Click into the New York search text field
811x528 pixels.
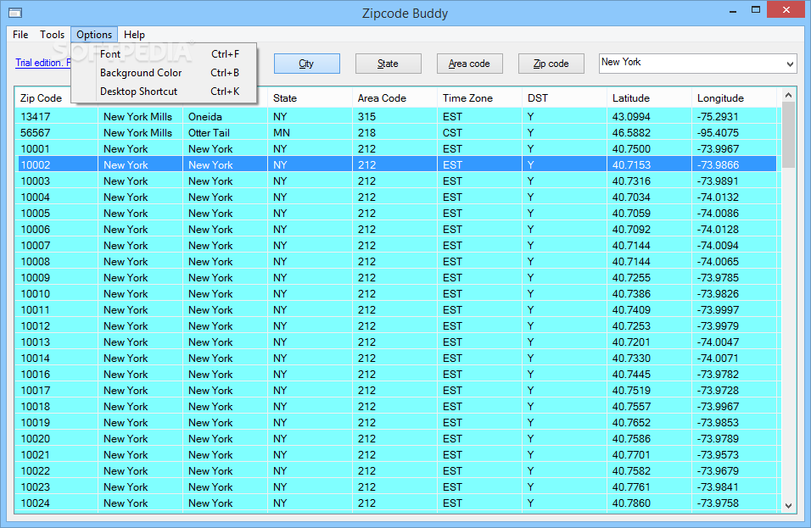[691, 64]
